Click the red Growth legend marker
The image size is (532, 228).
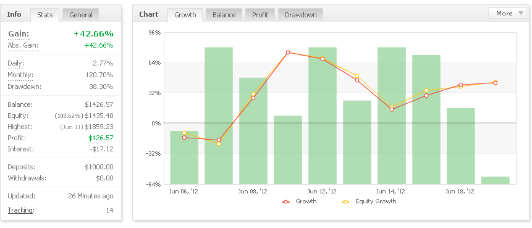click(x=286, y=202)
